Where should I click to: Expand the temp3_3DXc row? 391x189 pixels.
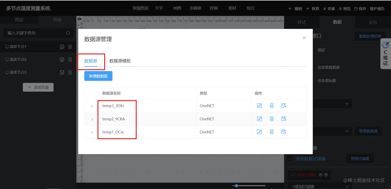pos(92,106)
